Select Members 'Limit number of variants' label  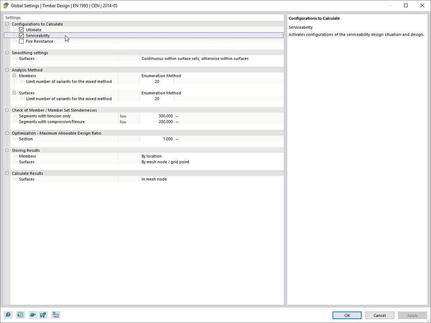(69, 81)
